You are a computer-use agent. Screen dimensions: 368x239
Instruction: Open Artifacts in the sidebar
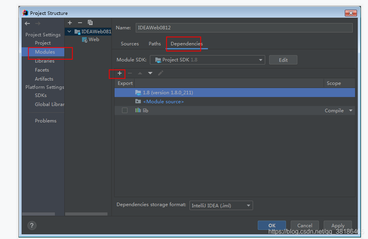pos(44,79)
